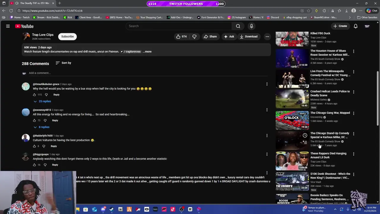Open options menu for @biggzguapo comment
Viewport: 380px width, 214px height.
pos(267,154)
